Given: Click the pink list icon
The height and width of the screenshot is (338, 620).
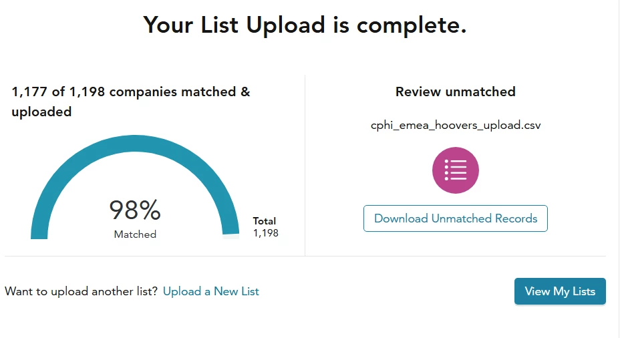Looking at the screenshot, I should [x=455, y=170].
